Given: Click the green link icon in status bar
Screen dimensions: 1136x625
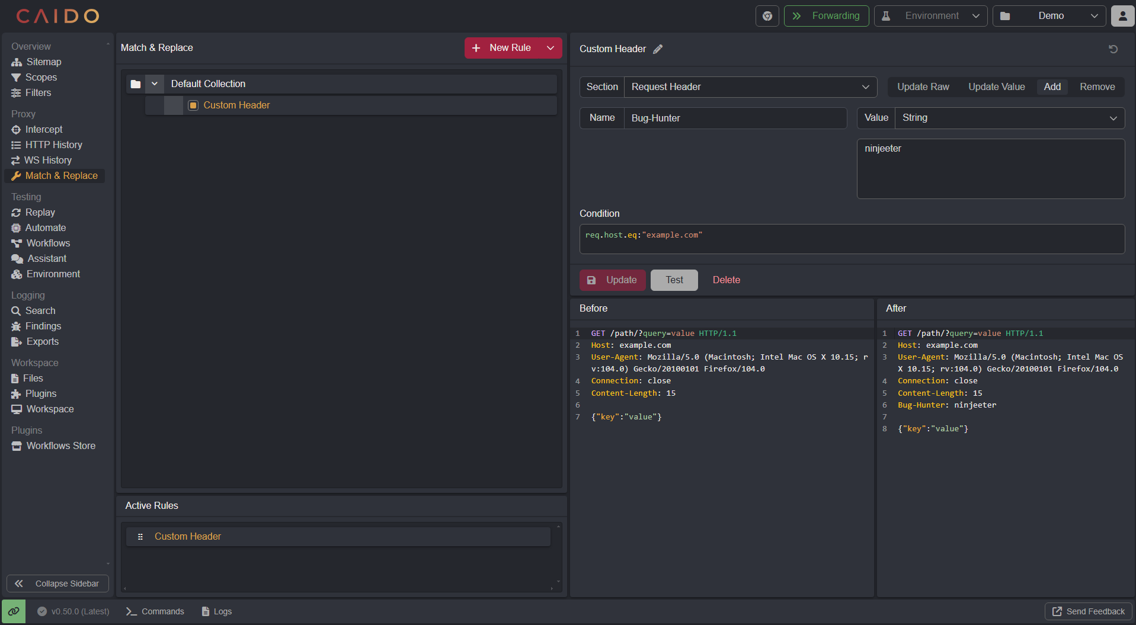Looking at the screenshot, I should 14,611.
